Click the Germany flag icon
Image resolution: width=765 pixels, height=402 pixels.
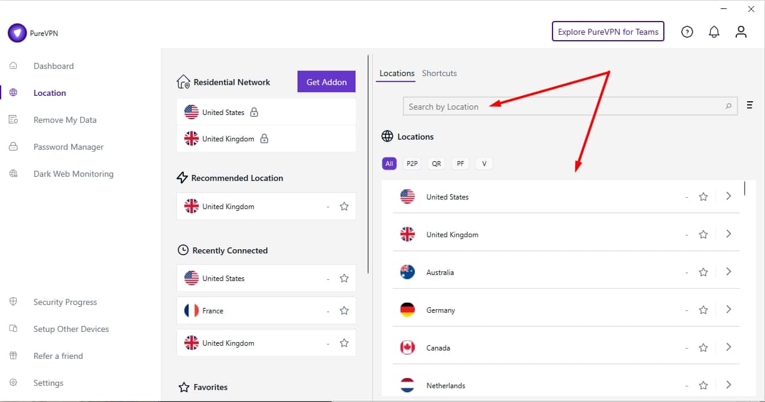pos(408,310)
